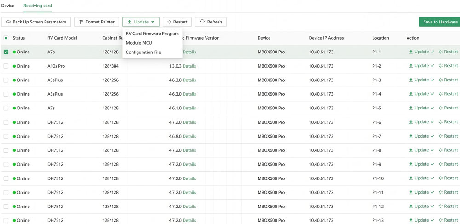Open Details link for firmware 1.3.0.3
Screen dimensions: 460x224
point(189,66)
